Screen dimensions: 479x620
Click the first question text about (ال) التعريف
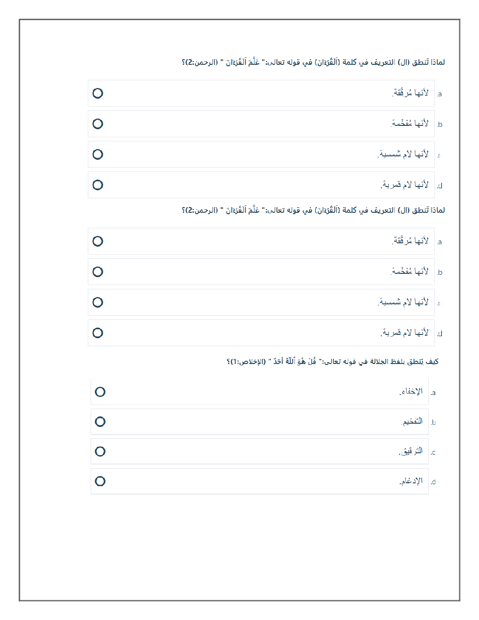pyautogui.click(x=313, y=62)
